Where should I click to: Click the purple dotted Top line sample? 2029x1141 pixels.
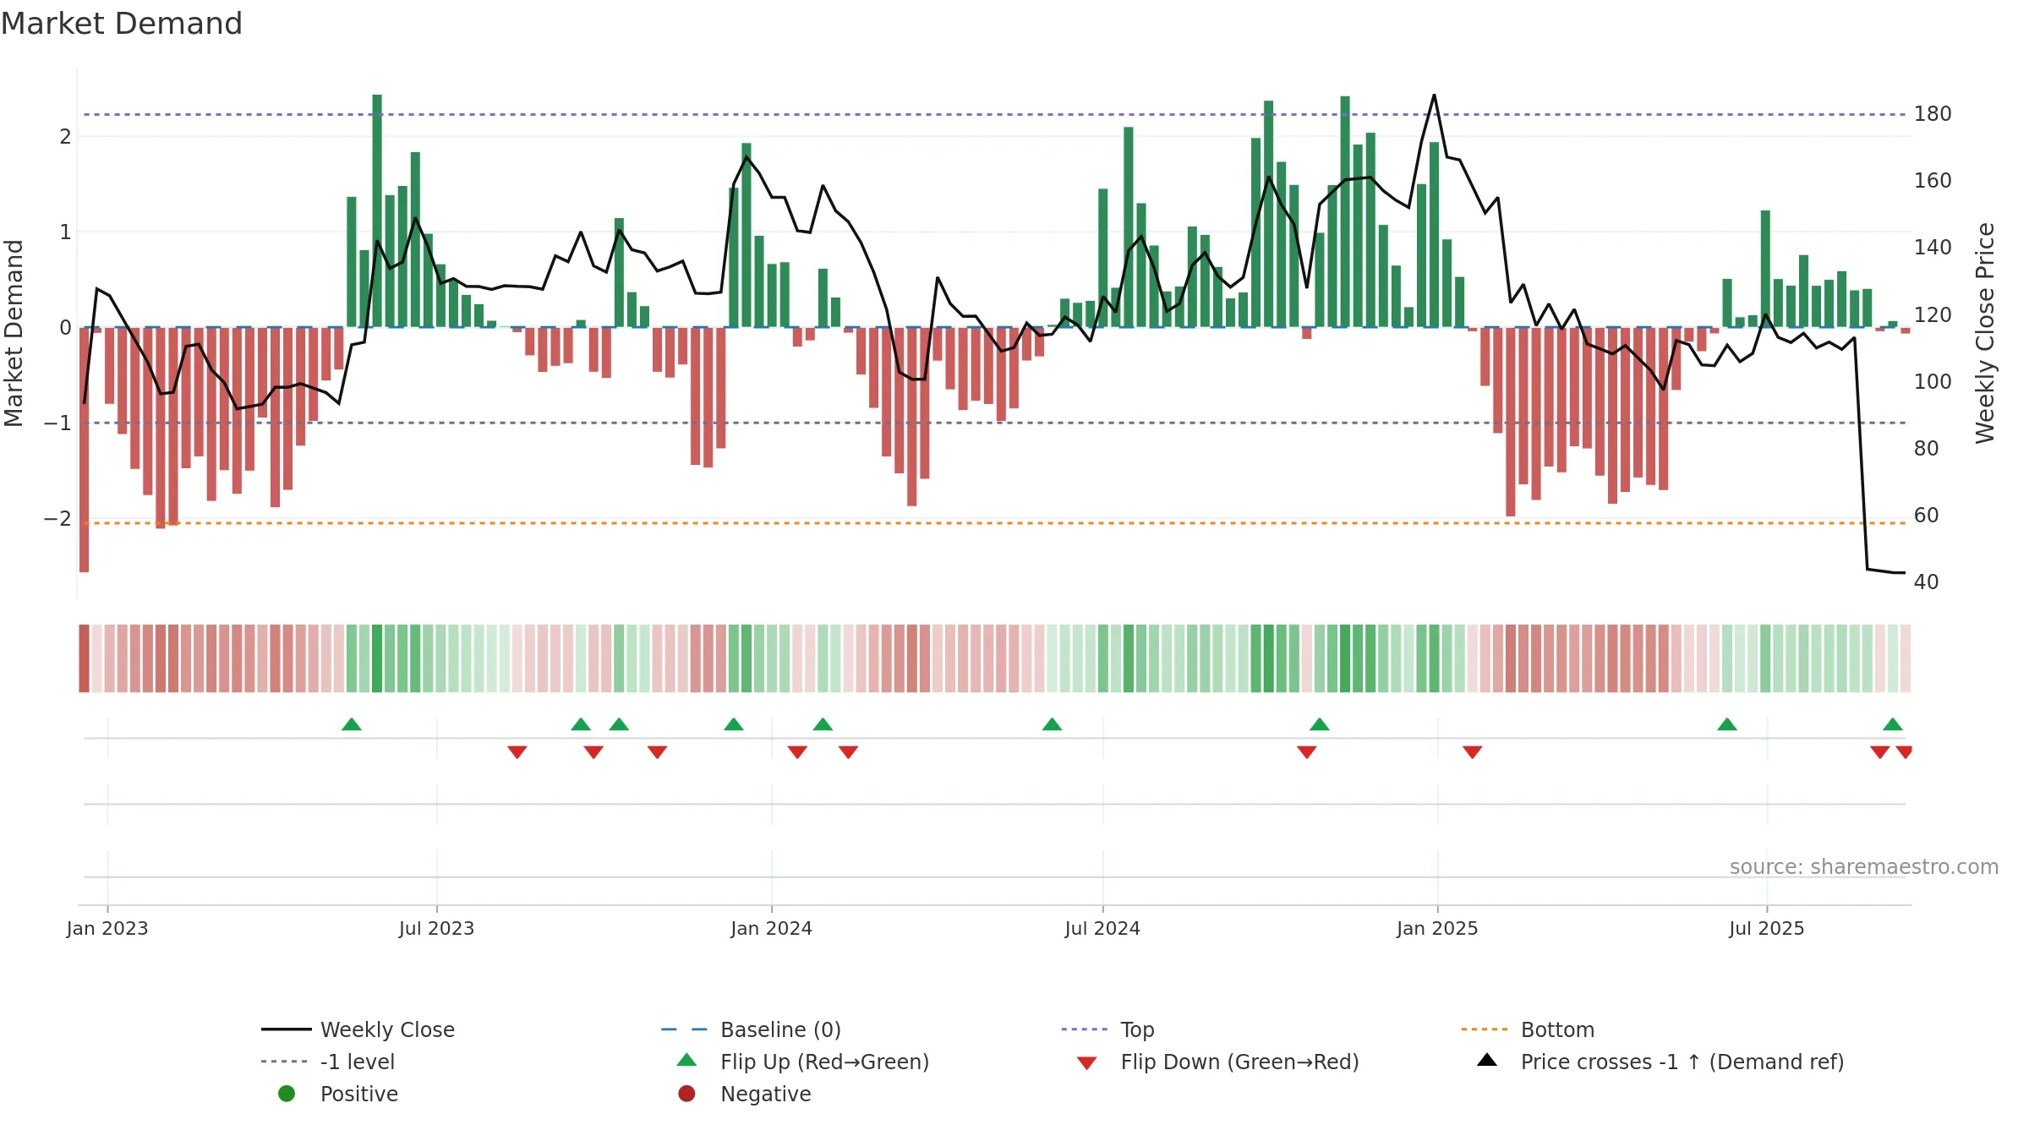[1084, 1029]
